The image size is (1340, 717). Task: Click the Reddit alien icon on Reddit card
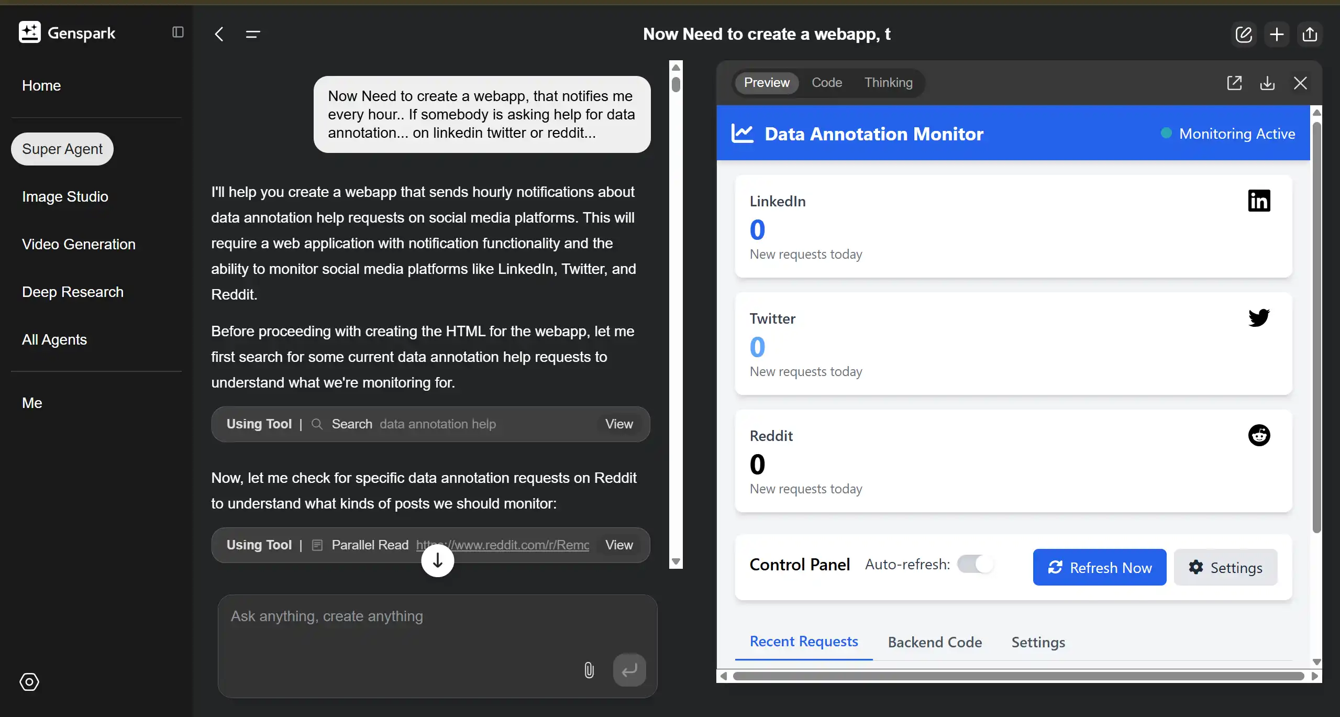(x=1258, y=435)
